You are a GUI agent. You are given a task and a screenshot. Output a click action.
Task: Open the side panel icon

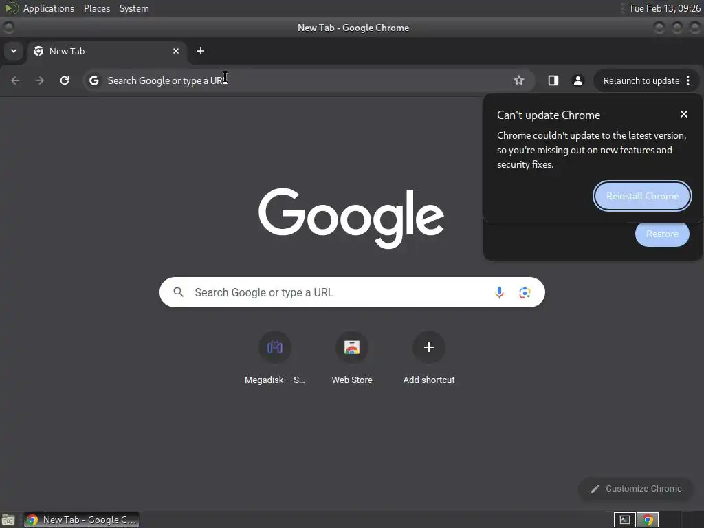click(553, 80)
